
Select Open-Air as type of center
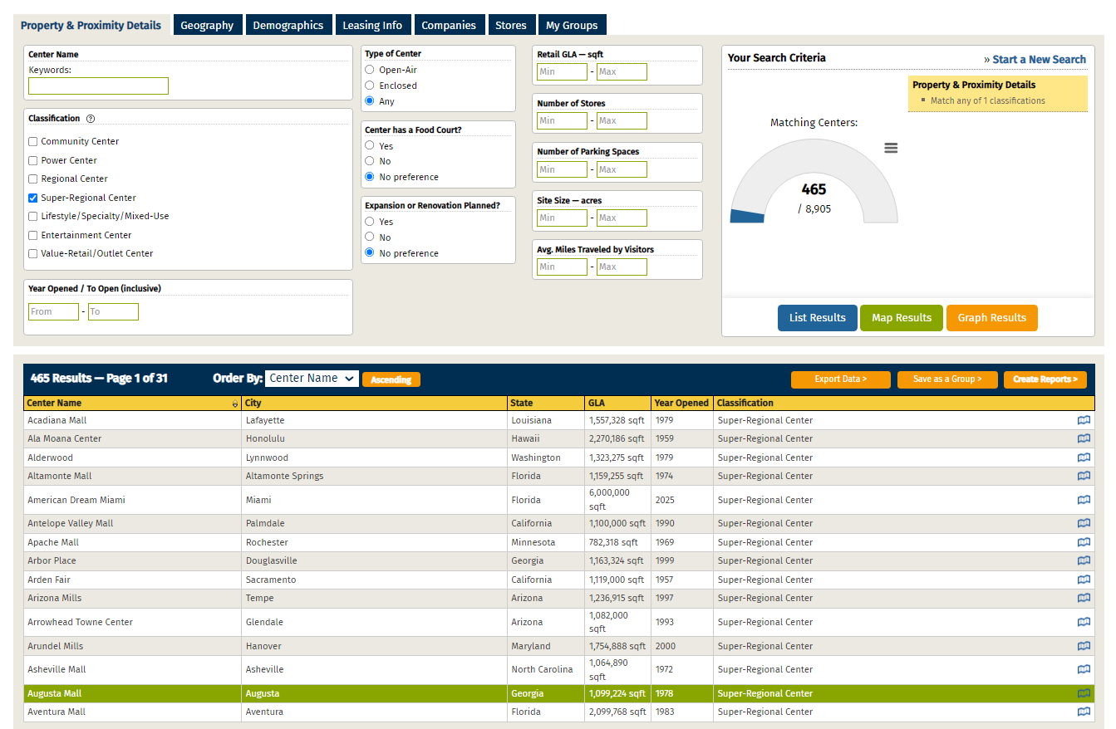pos(370,70)
